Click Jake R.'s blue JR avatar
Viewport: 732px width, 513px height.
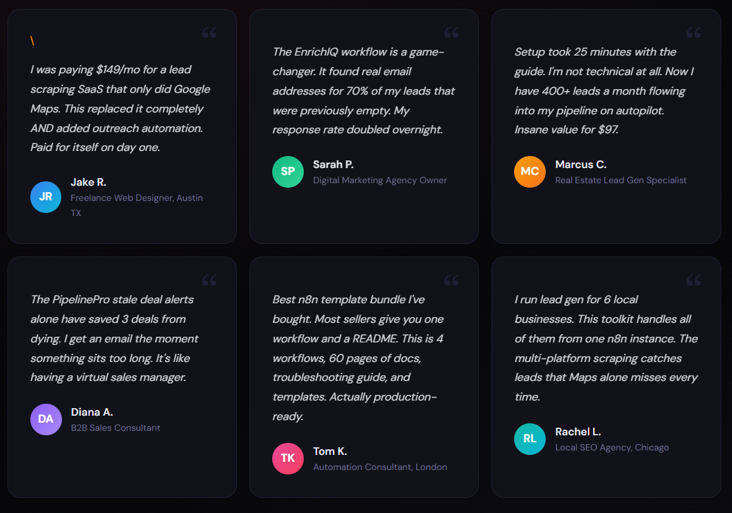pyautogui.click(x=45, y=196)
